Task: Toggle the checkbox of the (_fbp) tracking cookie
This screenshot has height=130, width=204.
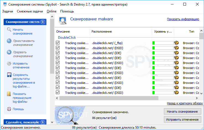Action: coord(58,43)
